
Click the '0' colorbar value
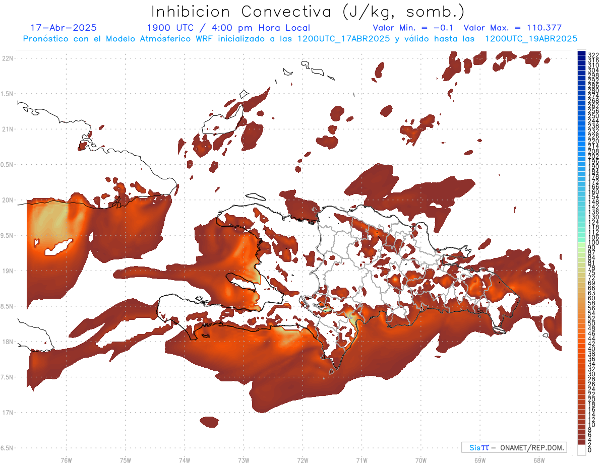[590, 450]
